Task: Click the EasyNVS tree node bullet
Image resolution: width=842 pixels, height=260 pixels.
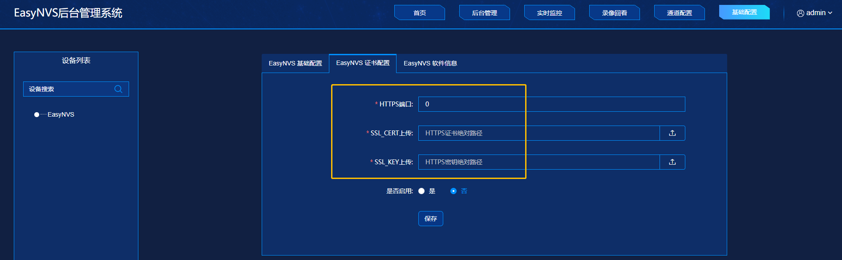Action: [x=36, y=114]
